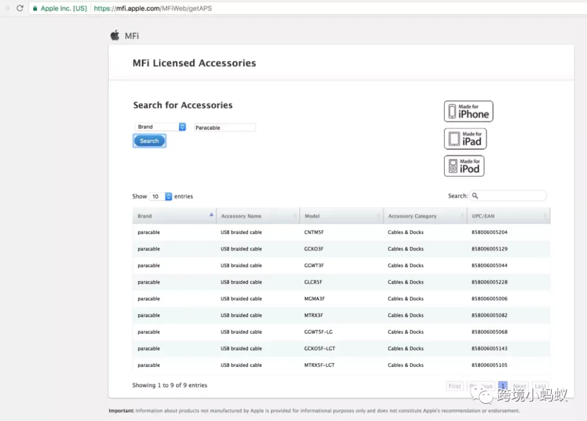Click UPC value 858006005068
The image size is (587, 421).
click(489, 332)
